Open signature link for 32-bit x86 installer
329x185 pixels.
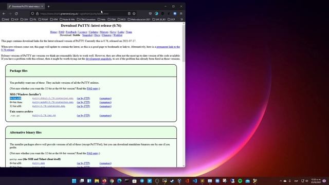105,106
